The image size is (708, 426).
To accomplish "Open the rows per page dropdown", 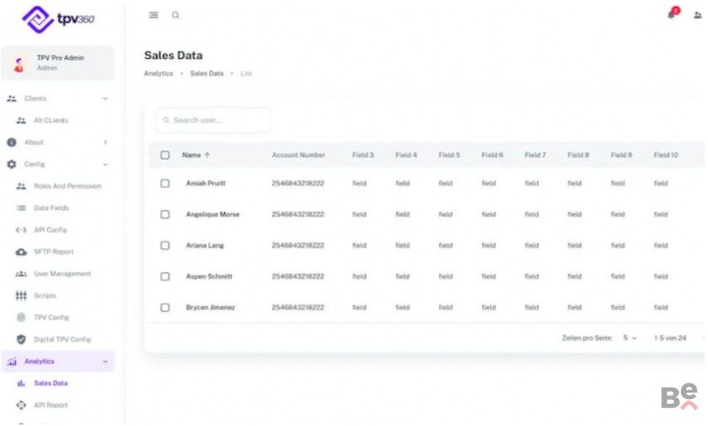I will [x=630, y=338].
